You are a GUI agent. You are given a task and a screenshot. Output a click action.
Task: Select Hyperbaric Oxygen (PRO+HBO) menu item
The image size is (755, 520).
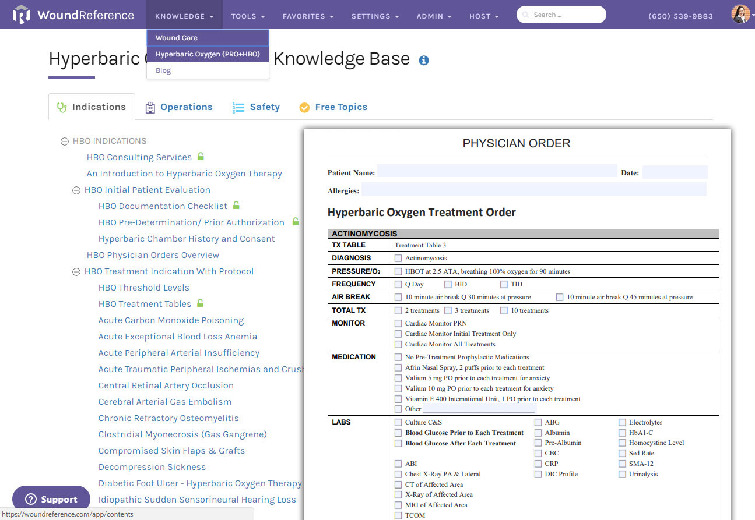point(207,53)
